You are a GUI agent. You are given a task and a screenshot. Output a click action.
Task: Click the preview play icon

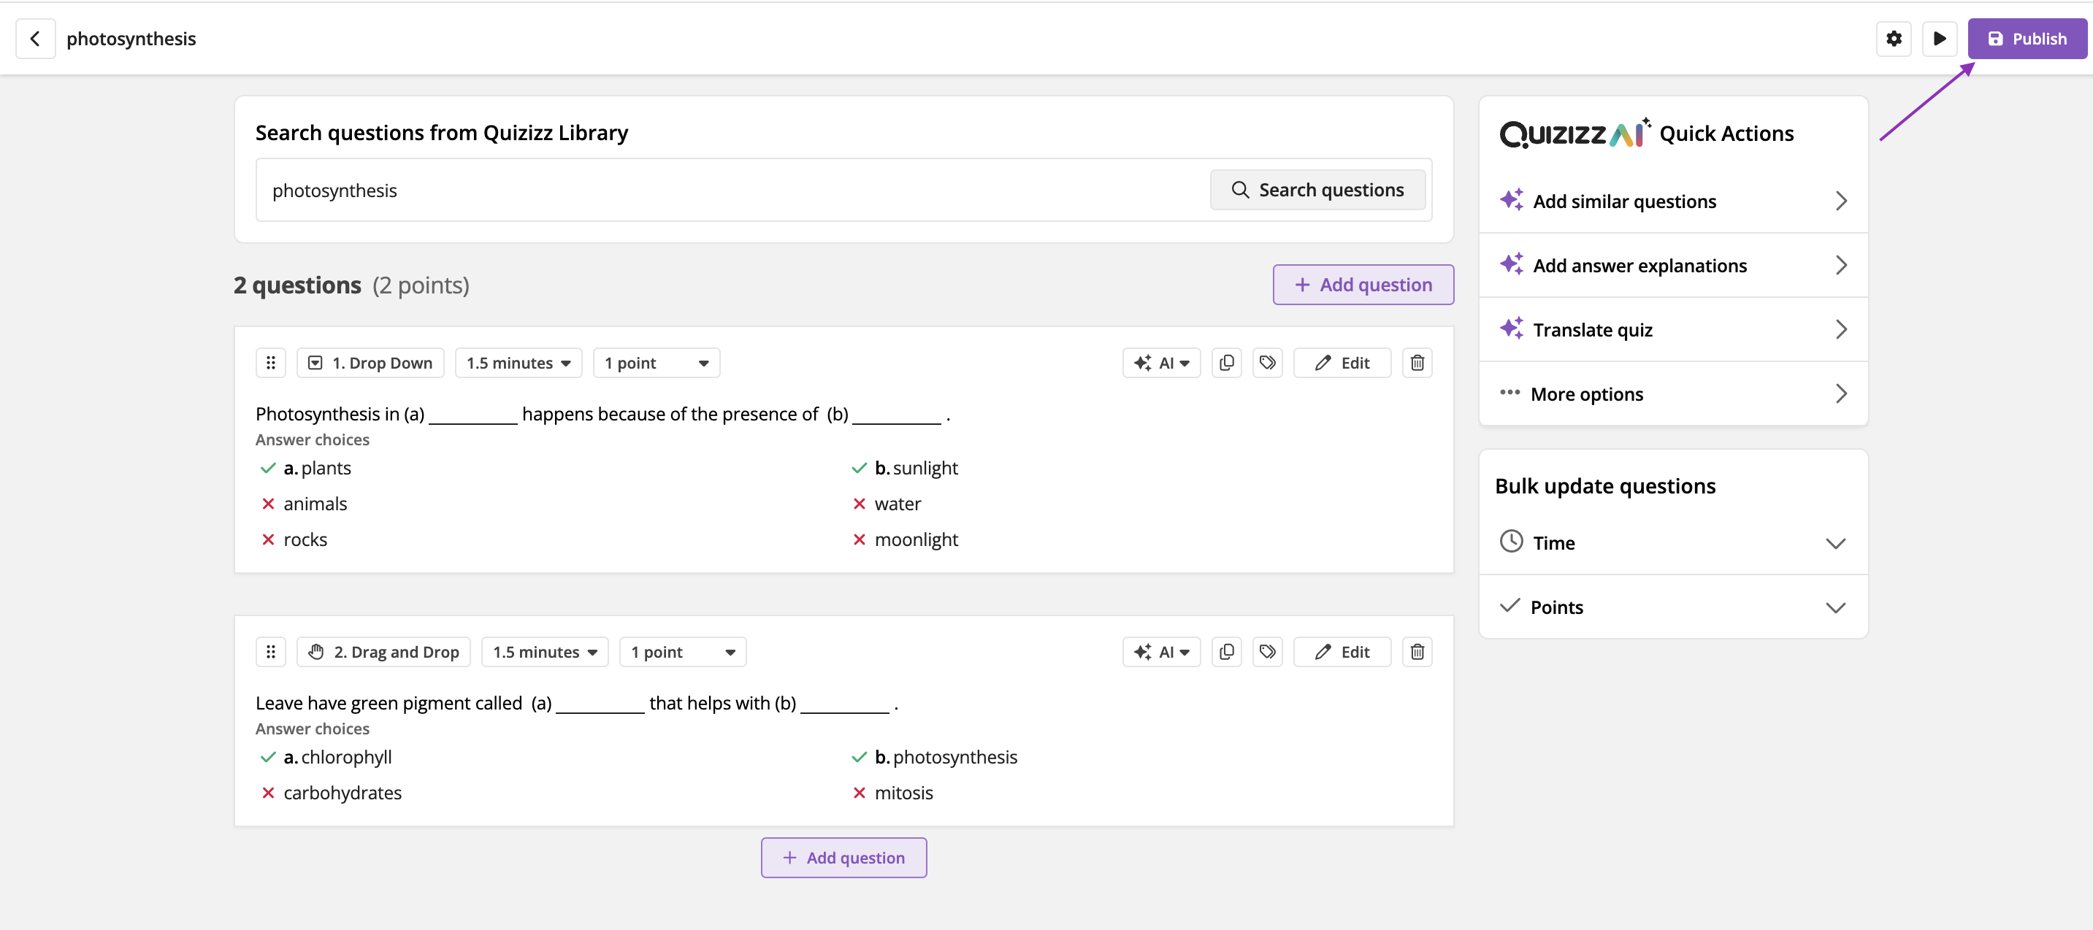pyautogui.click(x=1939, y=39)
